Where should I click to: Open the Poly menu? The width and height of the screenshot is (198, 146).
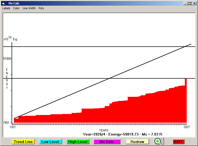[41, 8]
